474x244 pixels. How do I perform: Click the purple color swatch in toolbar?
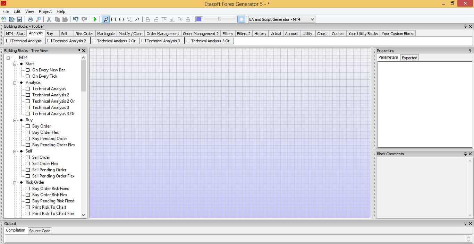click(199, 19)
